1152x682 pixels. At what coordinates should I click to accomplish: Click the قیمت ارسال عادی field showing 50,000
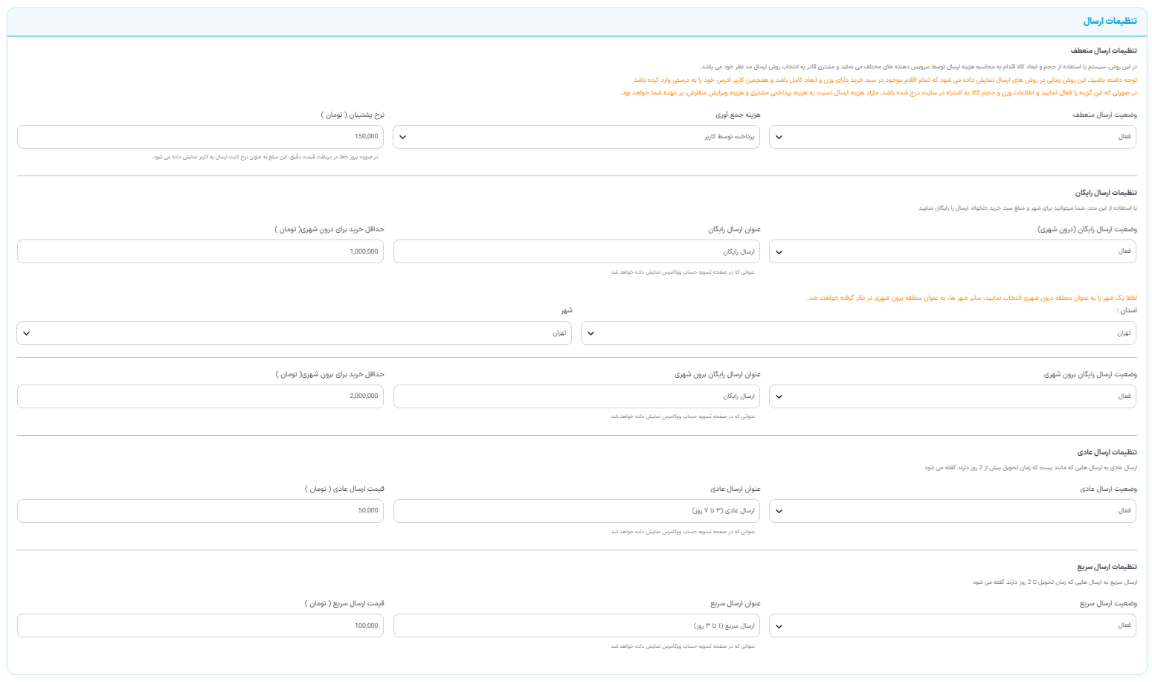(200, 511)
